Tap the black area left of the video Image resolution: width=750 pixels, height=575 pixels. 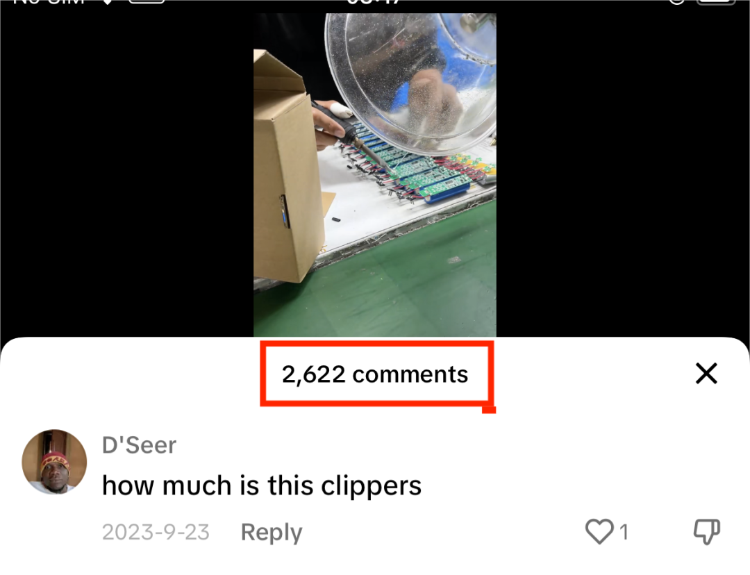pyautogui.click(x=127, y=172)
